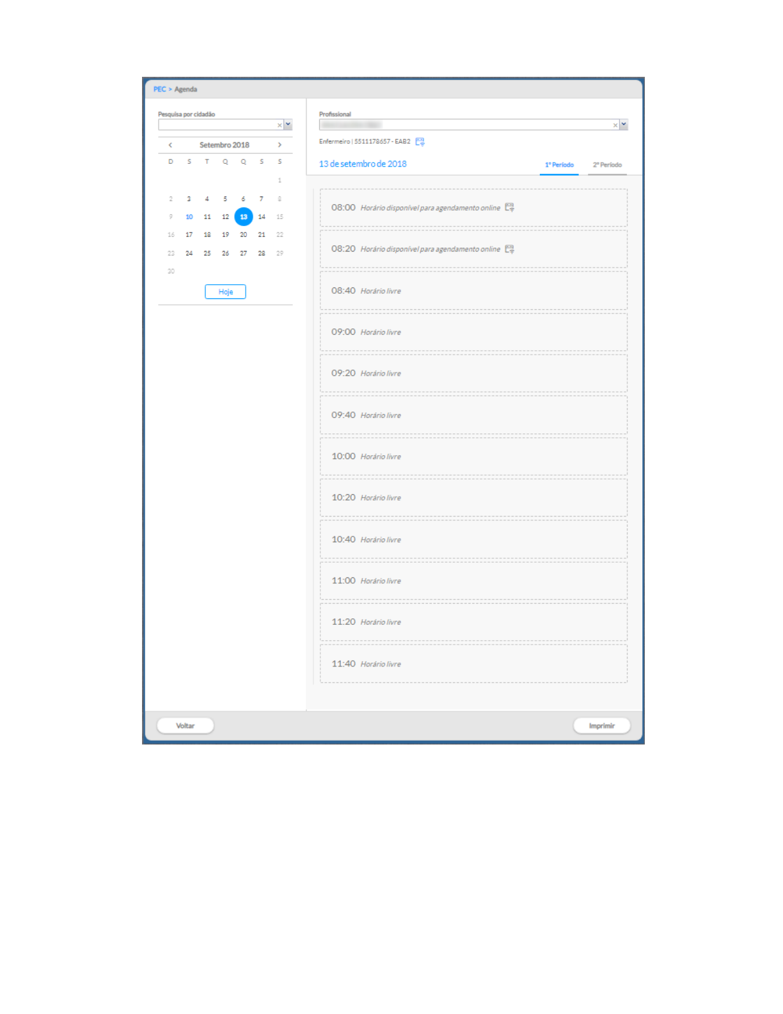Click the Setembro 2018 month title
This screenshot has height=1014, width=783.
(x=225, y=145)
